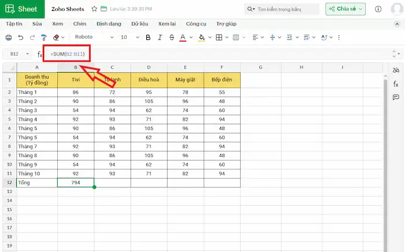Screen dimensions: 405x252
Task: Open the right sidebar language icon
Action: tap(396, 70)
